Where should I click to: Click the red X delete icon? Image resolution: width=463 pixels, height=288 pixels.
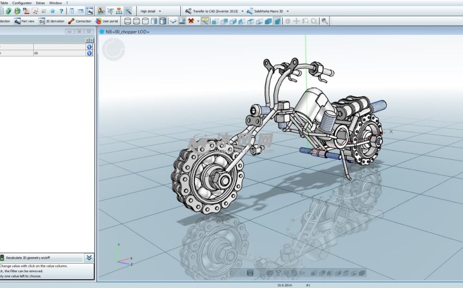click(191, 21)
